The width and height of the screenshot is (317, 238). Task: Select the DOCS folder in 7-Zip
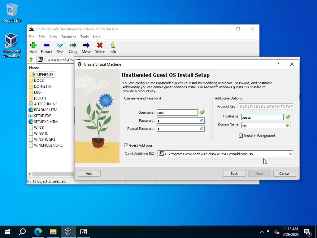coord(39,80)
